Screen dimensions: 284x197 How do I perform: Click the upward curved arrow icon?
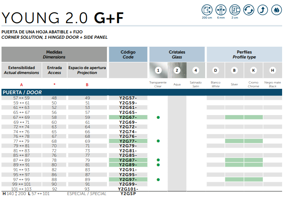(x=262, y=10)
